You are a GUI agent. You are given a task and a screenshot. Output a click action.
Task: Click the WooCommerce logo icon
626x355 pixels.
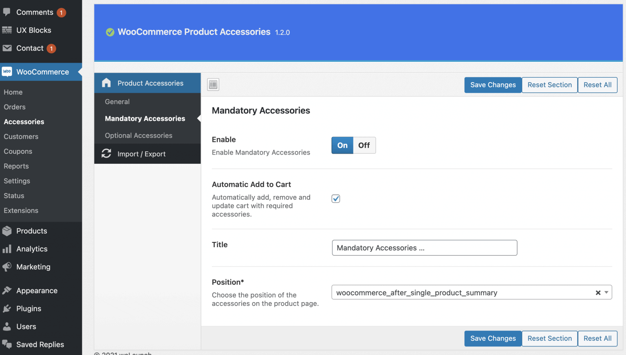tap(7, 72)
